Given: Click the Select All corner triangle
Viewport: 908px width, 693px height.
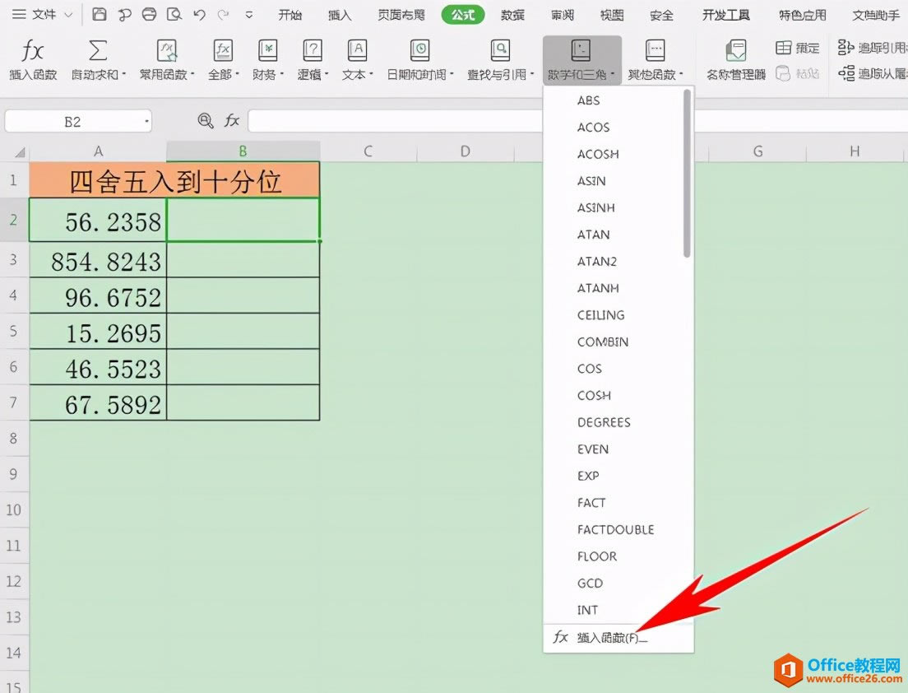Looking at the screenshot, I should pos(20,152).
